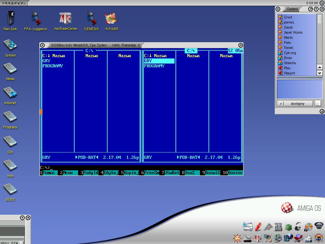Launch MPlayer from the dock
The image size is (325, 244).
tap(248, 226)
